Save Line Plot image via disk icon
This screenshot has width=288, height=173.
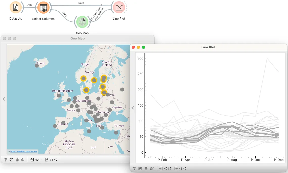[140, 168]
